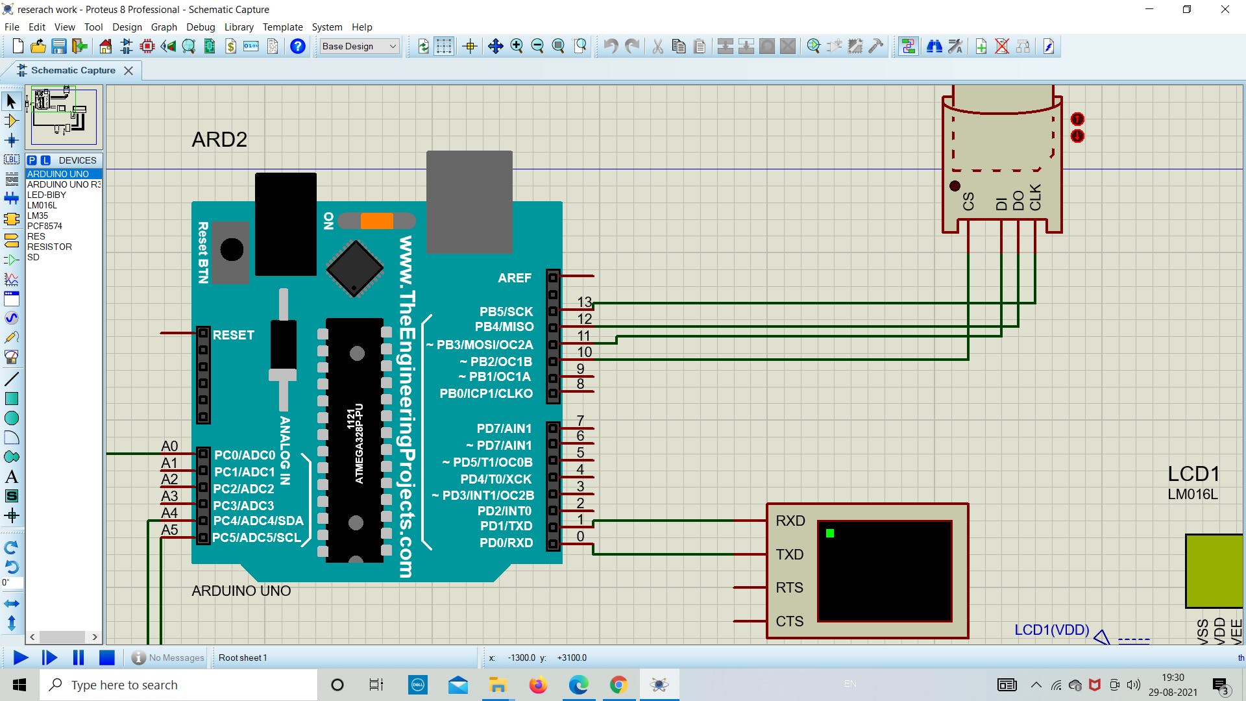Toggle the wire autorouter icon
1246x701 pixels.
pos(909,46)
